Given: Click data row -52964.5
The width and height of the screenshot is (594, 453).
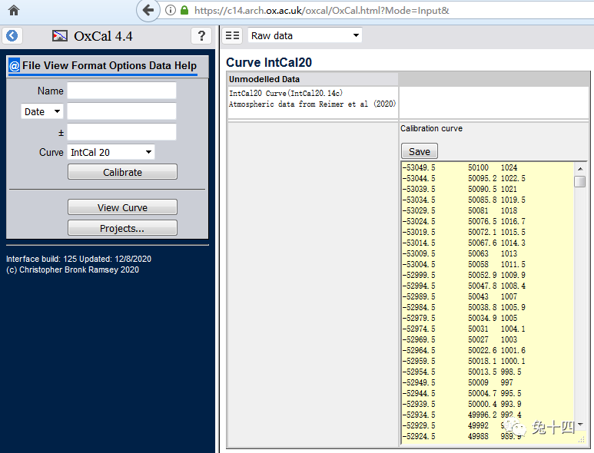Looking at the screenshot, I should 464,350.
